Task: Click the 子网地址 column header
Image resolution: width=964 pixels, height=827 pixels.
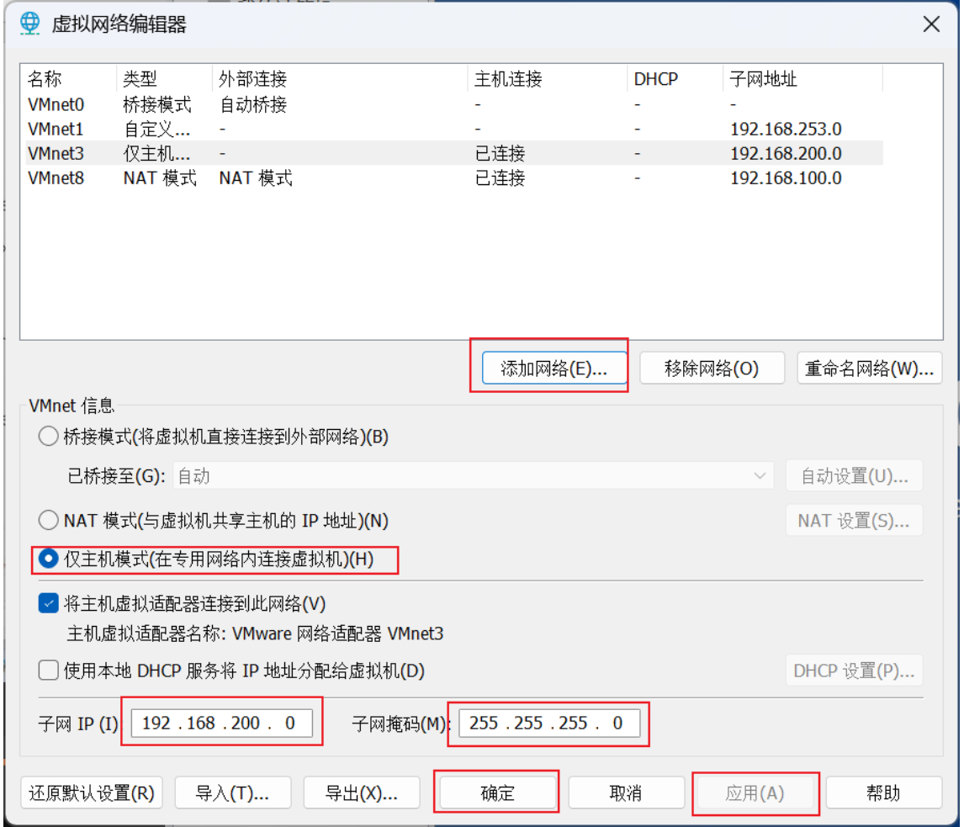Action: [803, 79]
